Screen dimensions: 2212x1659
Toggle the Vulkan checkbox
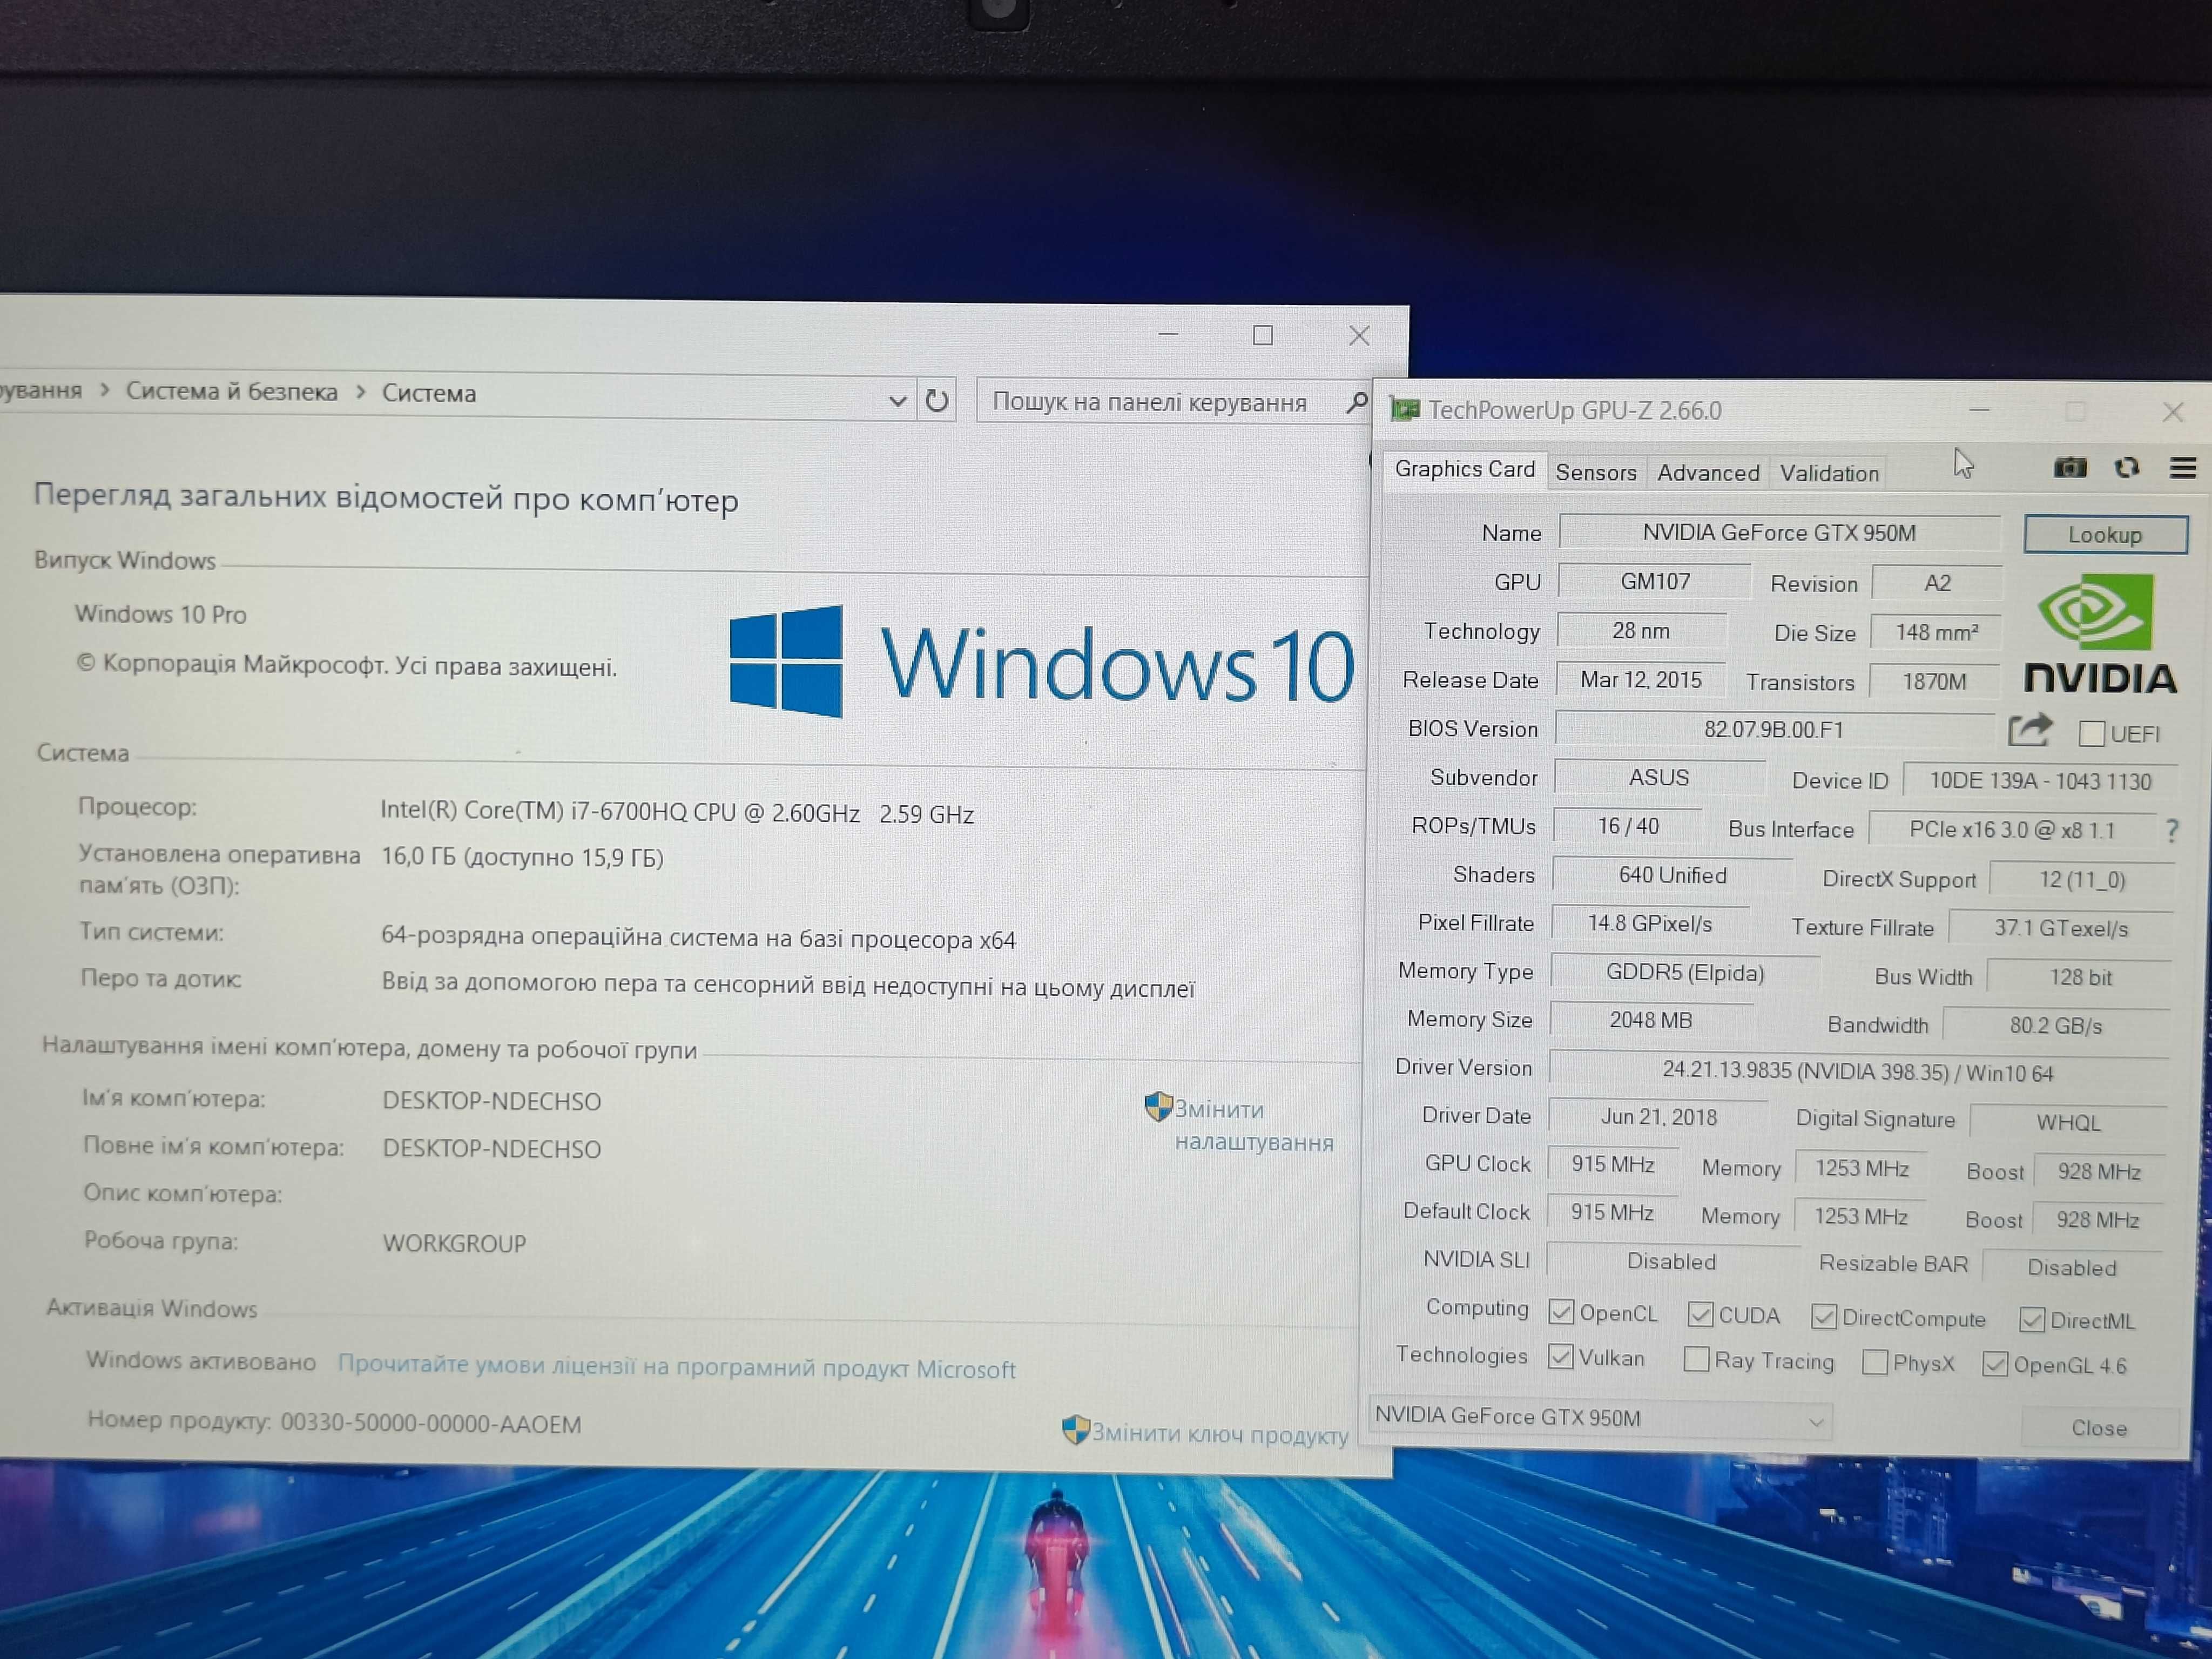(1560, 1357)
